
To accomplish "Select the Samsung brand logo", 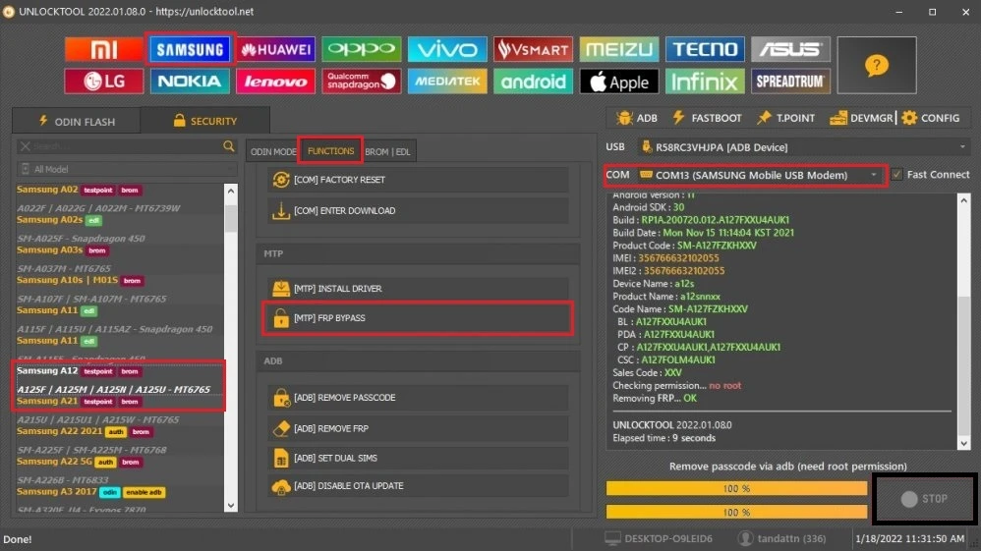I will pyautogui.click(x=190, y=49).
